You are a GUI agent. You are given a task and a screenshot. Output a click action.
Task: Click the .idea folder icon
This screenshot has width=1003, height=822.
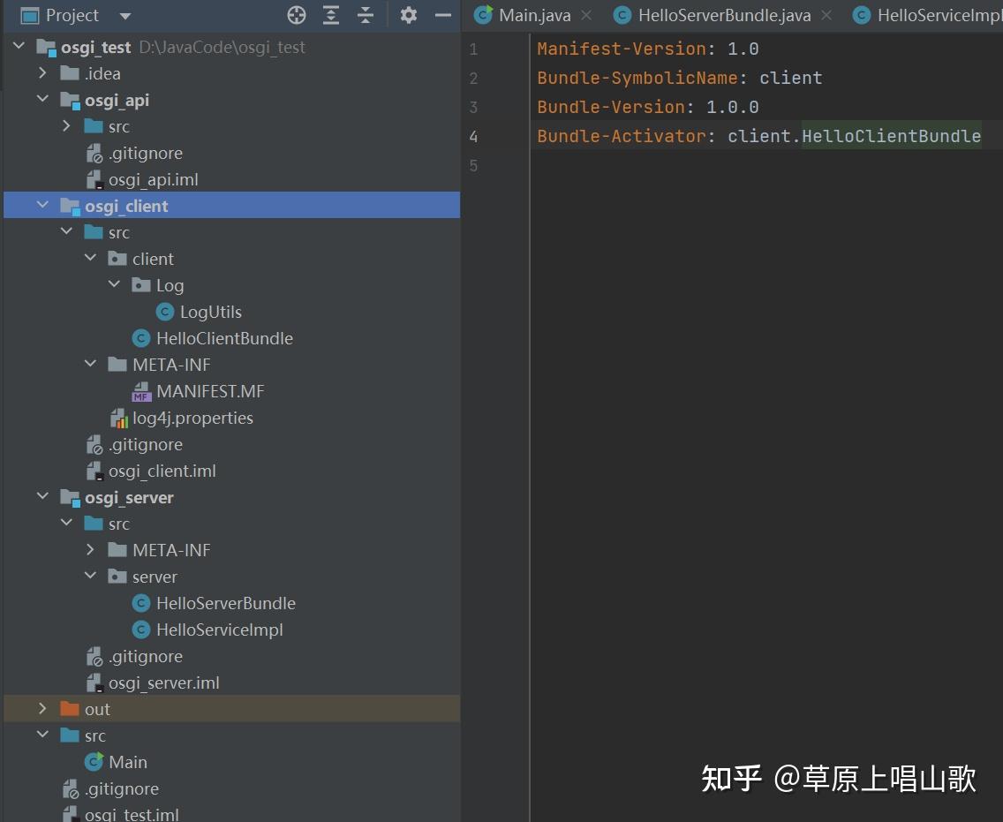pyautogui.click(x=69, y=73)
